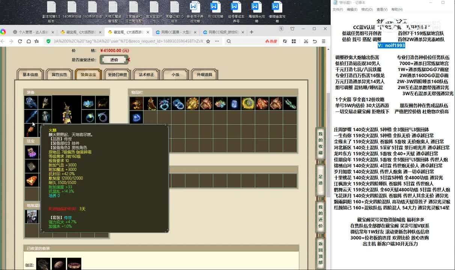Image resolution: width=455 pixels, height=270 pixels.
Task: Open Notepad 帮助(H) menu
Action: coord(397,9)
